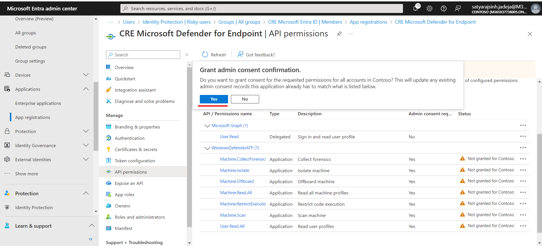Open more options for User.Read row
Image resolution: width=542 pixels, height=246 pixels.
pos(523,136)
